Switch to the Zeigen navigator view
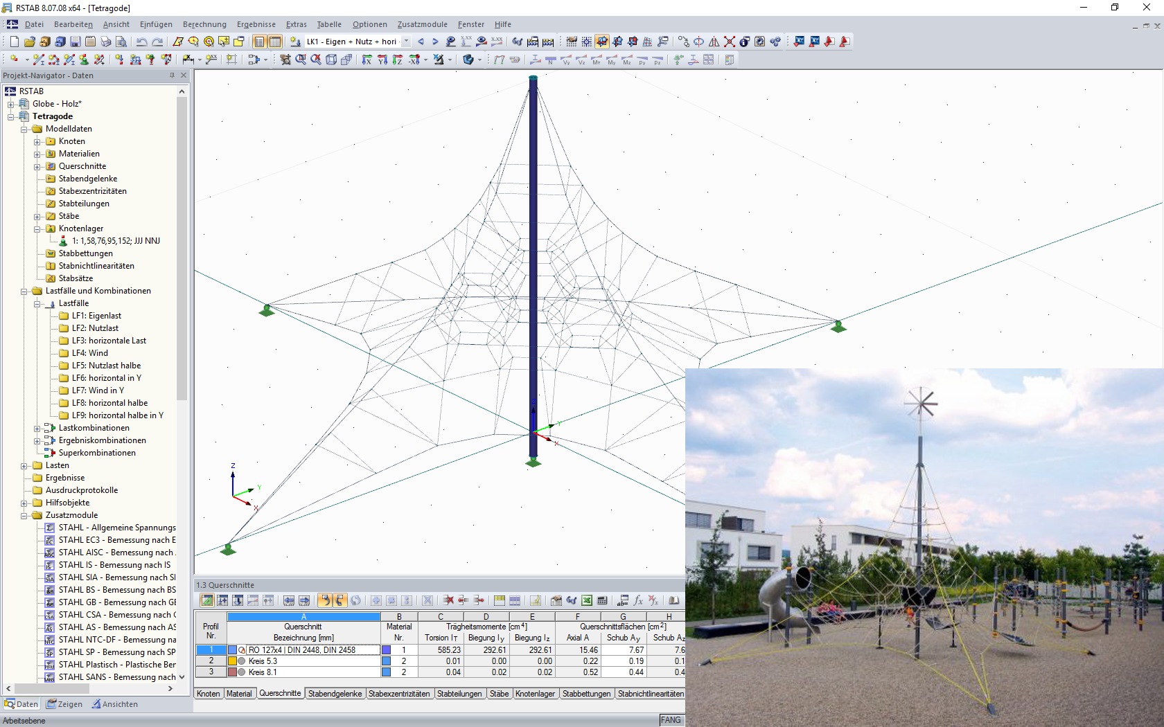Image resolution: width=1164 pixels, height=727 pixels. click(x=64, y=703)
